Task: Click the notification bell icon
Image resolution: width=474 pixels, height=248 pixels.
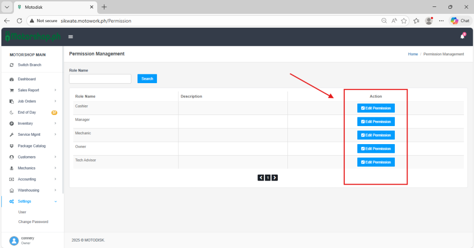Action: (x=462, y=36)
